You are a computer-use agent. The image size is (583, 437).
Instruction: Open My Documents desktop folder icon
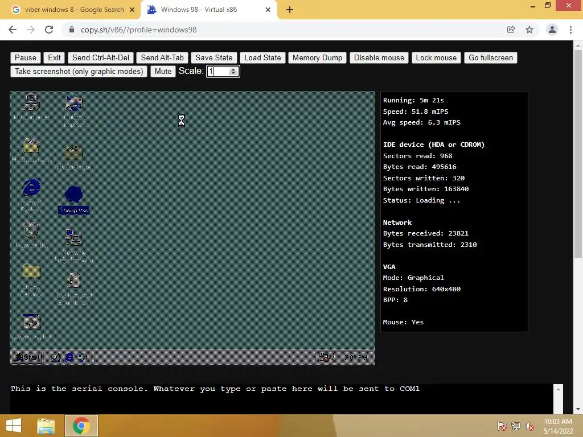point(31,150)
